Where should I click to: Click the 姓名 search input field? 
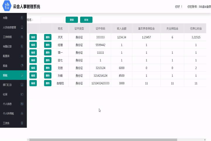point(52,20)
